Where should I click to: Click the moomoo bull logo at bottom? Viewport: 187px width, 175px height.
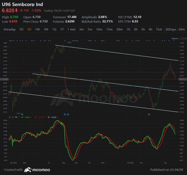point(28,170)
